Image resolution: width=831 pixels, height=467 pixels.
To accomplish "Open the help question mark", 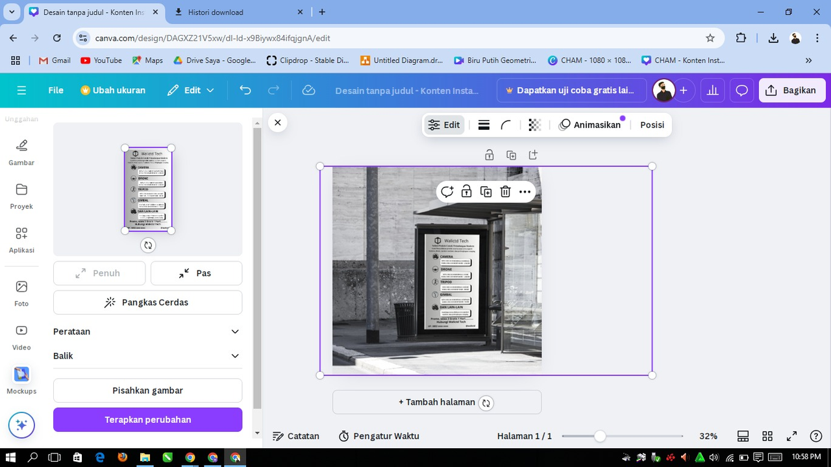I will click(x=817, y=436).
